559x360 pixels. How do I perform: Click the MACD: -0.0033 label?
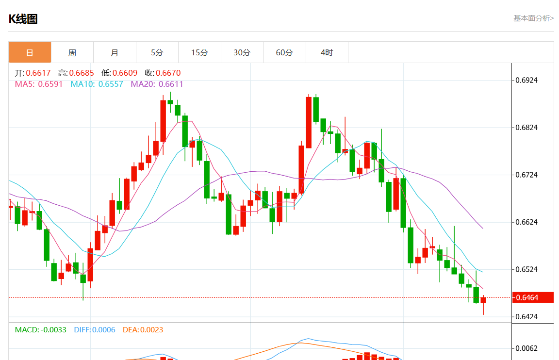click(x=41, y=330)
